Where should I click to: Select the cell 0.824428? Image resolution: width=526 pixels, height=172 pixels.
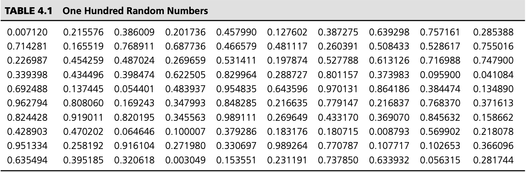click(x=27, y=118)
